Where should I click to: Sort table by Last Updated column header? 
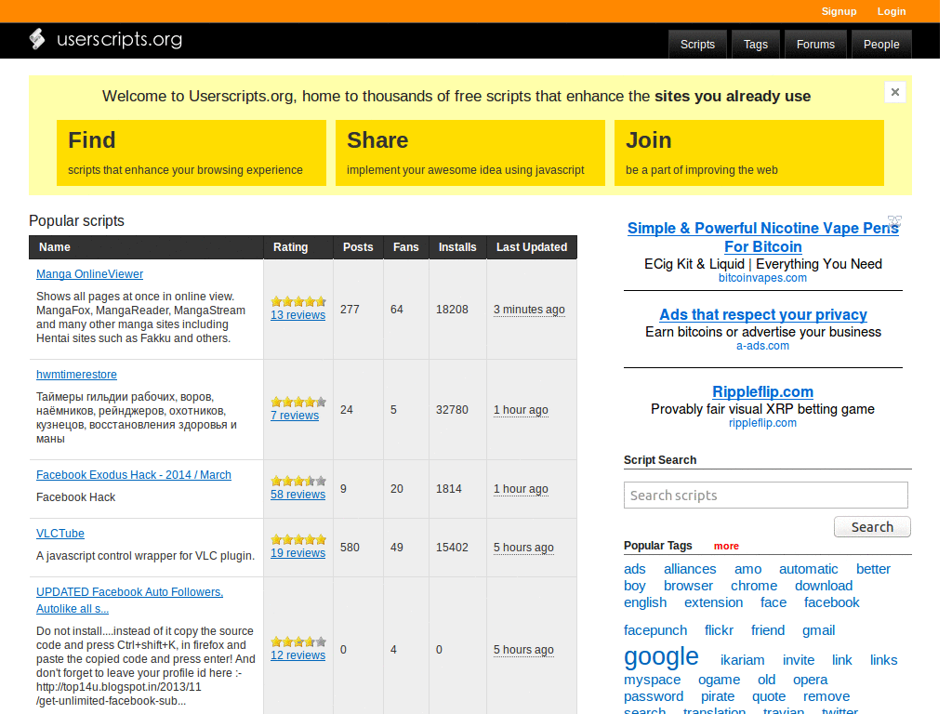coord(532,247)
